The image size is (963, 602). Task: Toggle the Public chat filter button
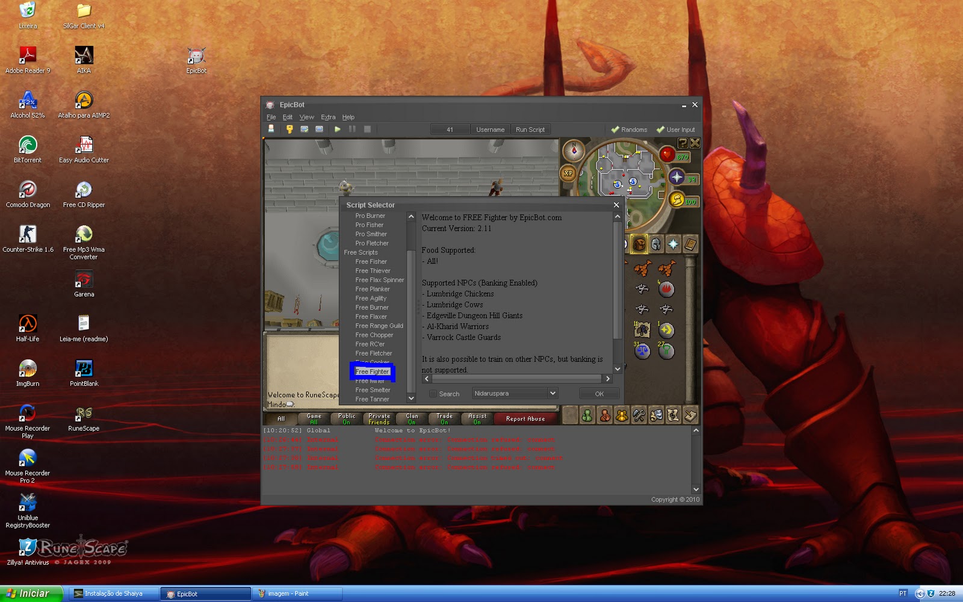346,418
